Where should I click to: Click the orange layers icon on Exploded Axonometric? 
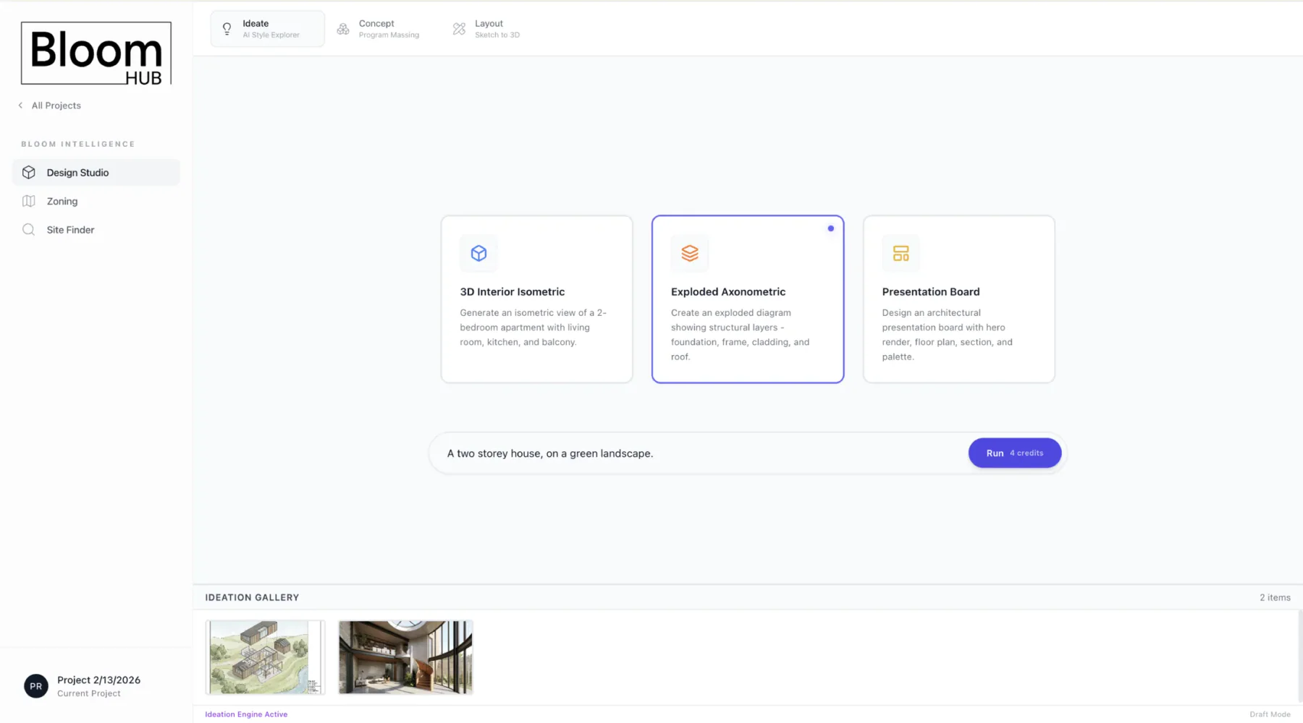690,253
